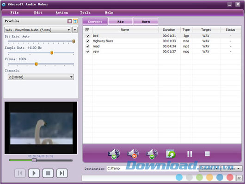The width and height of the screenshot is (245, 184).
Task: Skip to previous track in preview player
Action: [x=20, y=173]
